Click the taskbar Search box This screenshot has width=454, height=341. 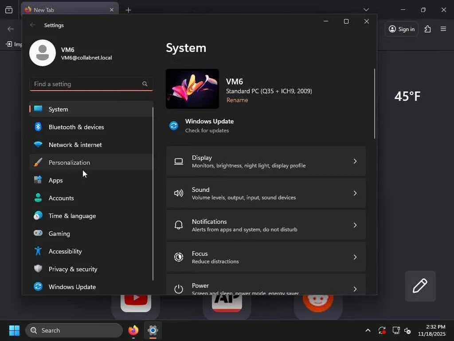click(x=74, y=330)
